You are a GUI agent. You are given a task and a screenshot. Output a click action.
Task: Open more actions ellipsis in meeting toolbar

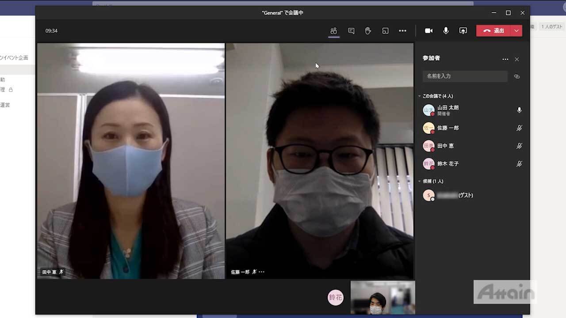(402, 31)
